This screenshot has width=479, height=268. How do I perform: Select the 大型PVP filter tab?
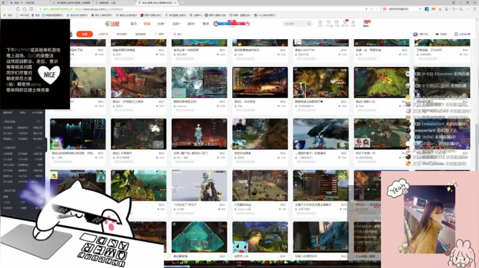(x=103, y=34)
